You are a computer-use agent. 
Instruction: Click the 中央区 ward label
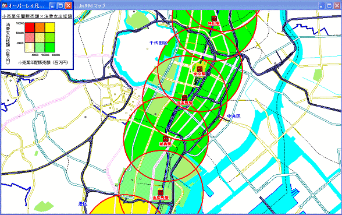pos(234,116)
